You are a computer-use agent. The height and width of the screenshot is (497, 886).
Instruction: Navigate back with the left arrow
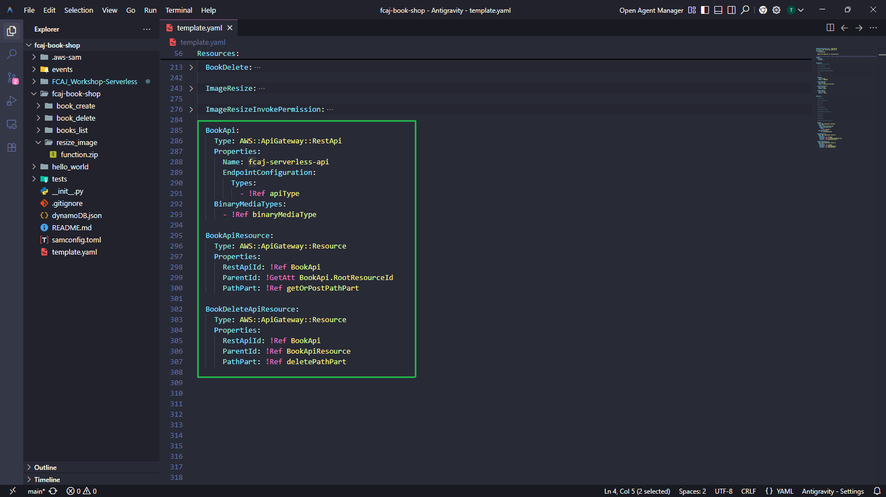pyautogui.click(x=844, y=28)
